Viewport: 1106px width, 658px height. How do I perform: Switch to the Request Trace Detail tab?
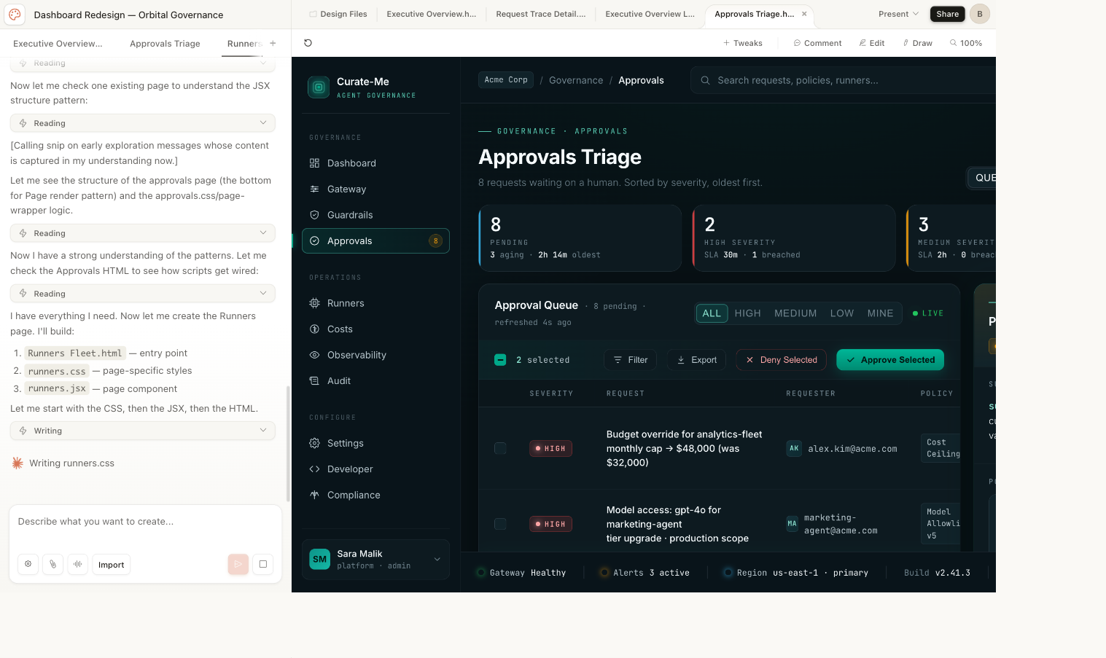540,14
